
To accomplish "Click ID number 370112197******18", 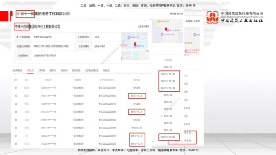I will click(x=48, y=112).
